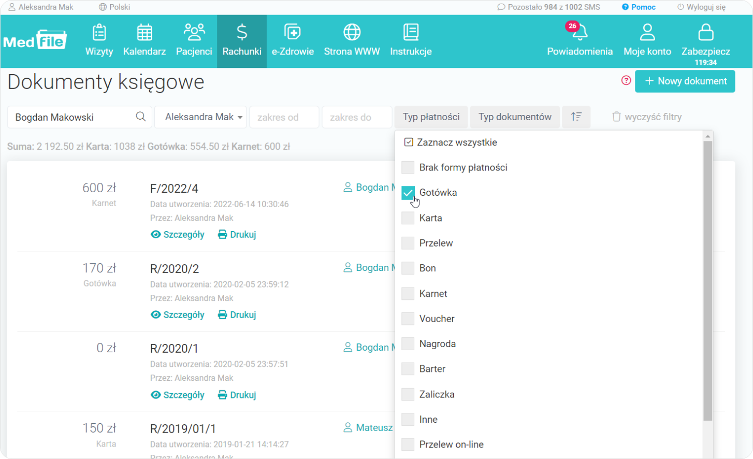Check the Karnet checkbox

tap(408, 294)
